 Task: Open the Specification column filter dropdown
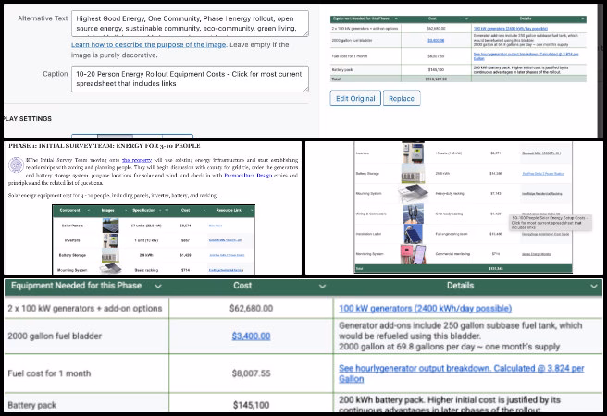[x=159, y=211]
